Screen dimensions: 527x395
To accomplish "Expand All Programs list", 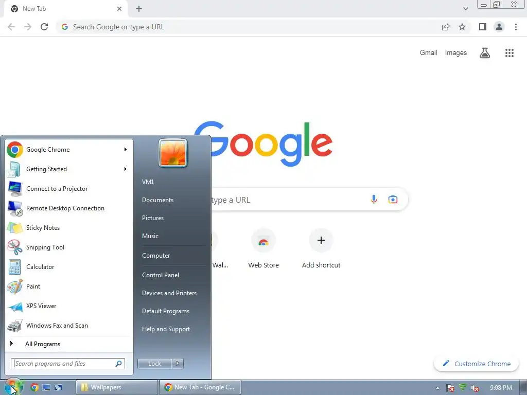I will (x=67, y=344).
